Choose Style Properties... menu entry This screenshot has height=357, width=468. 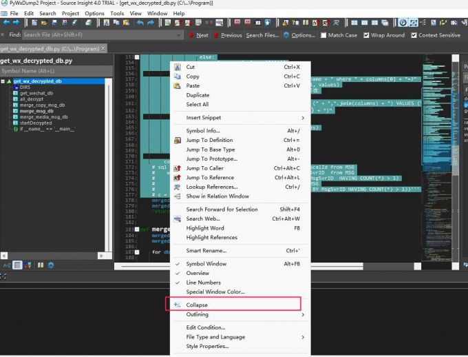tap(240, 346)
